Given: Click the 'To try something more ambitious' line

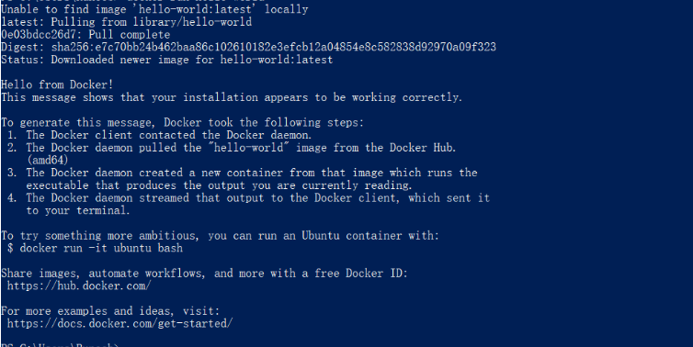Looking at the screenshot, I should [220, 236].
